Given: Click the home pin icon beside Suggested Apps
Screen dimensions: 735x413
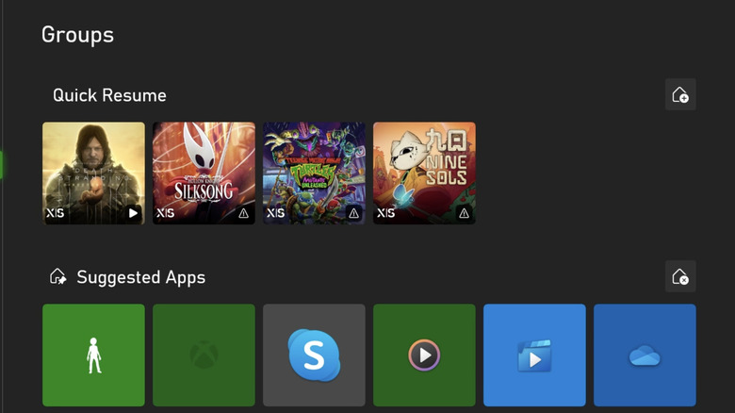Looking at the screenshot, I should click(x=58, y=276).
